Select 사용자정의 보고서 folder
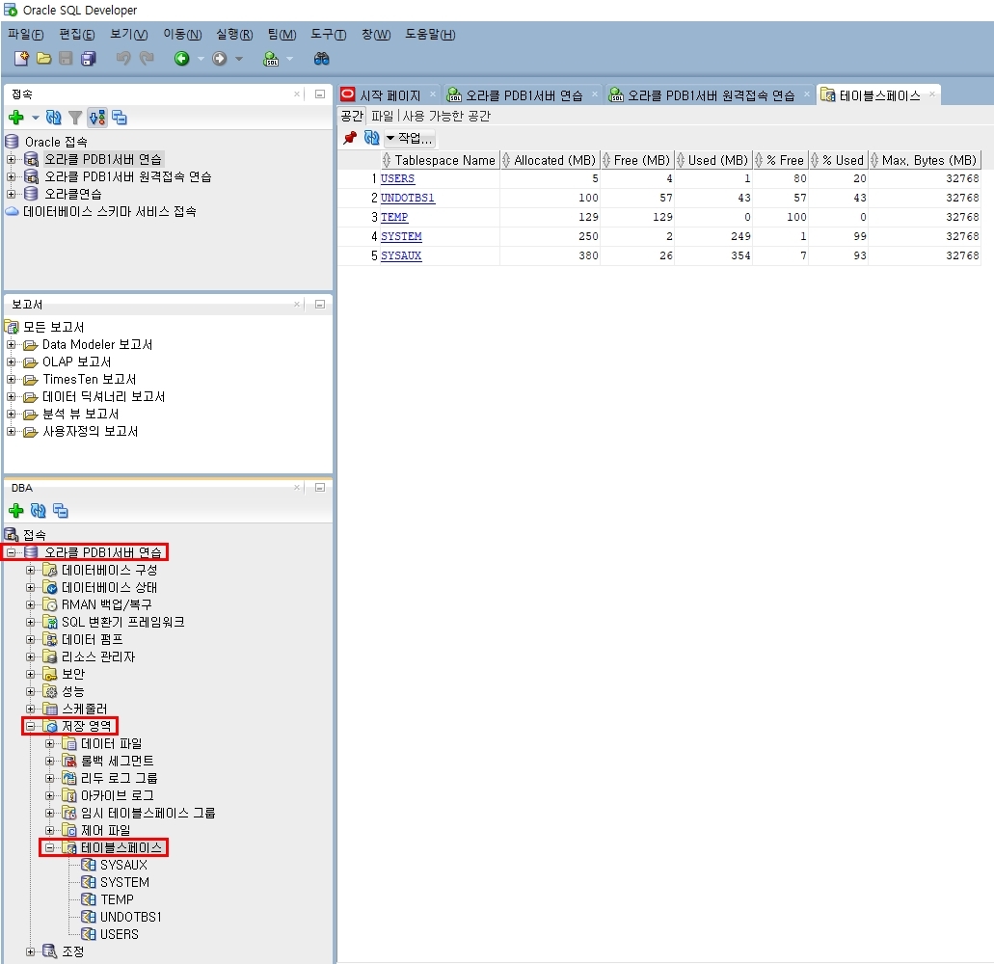This screenshot has height=964, width=994. (x=90, y=431)
